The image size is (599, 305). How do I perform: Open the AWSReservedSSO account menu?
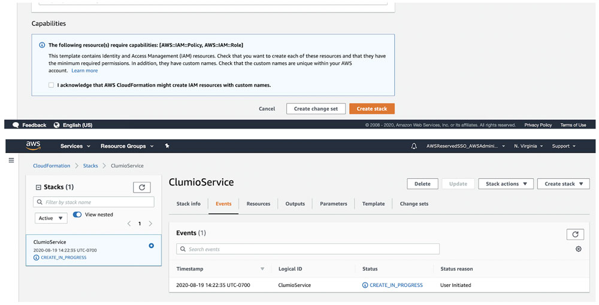coord(465,146)
